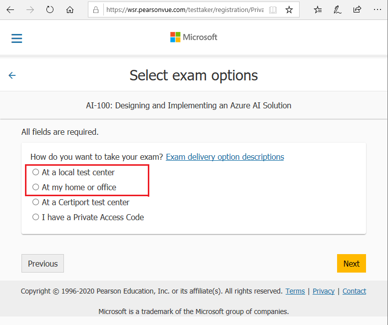
Task: Open the hamburger navigation menu
Action: point(17,38)
